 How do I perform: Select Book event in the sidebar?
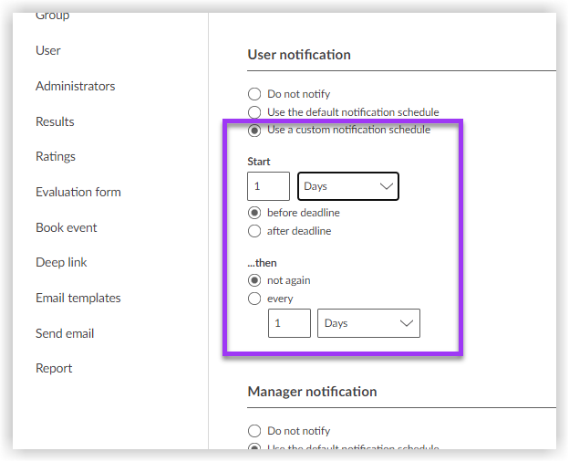66,227
